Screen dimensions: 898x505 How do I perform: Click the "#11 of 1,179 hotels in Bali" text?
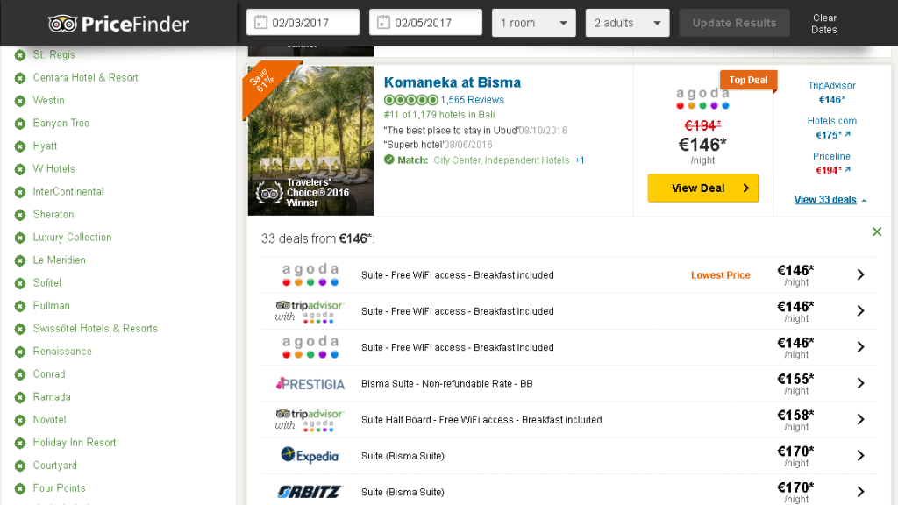click(439, 115)
